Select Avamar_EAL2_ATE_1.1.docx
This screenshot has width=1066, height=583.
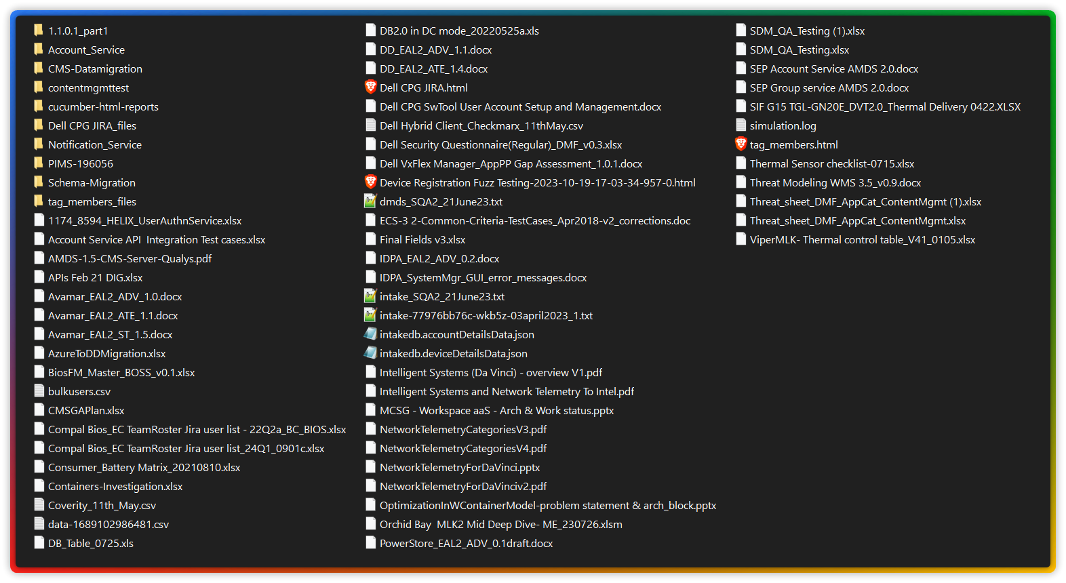click(113, 315)
